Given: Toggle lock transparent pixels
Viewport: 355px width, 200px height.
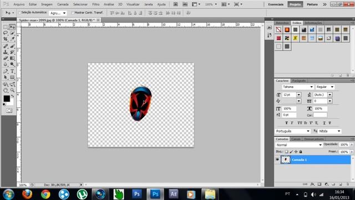Looking at the screenshot, I should click(x=286, y=152).
